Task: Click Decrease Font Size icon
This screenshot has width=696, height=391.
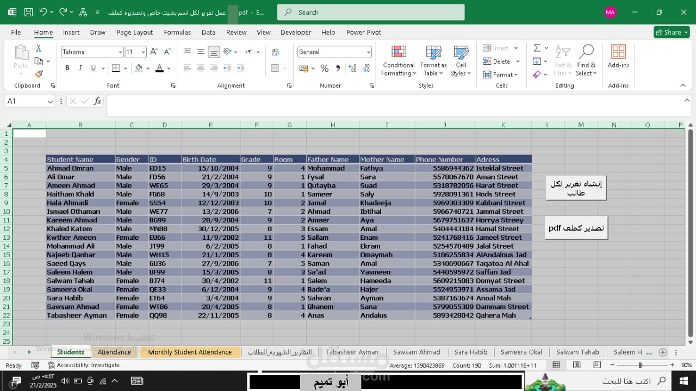Action: tap(166, 52)
